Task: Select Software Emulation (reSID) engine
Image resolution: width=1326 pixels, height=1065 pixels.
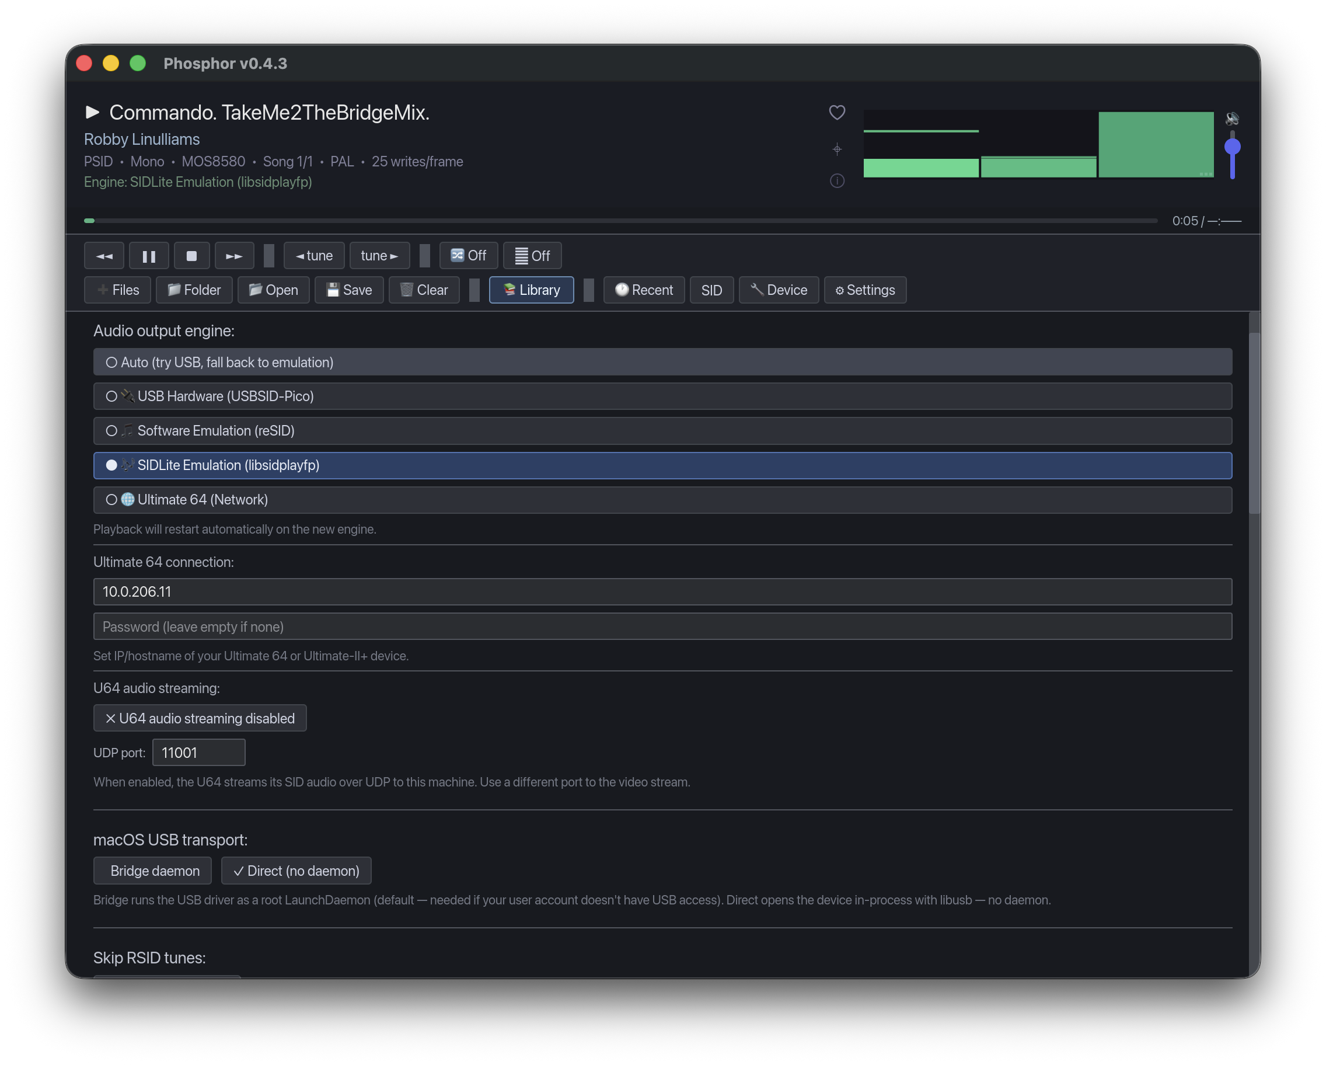Action: 662,431
